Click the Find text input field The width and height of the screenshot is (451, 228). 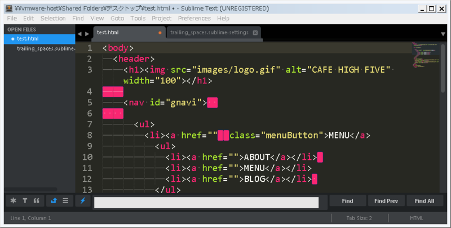pos(206,203)
